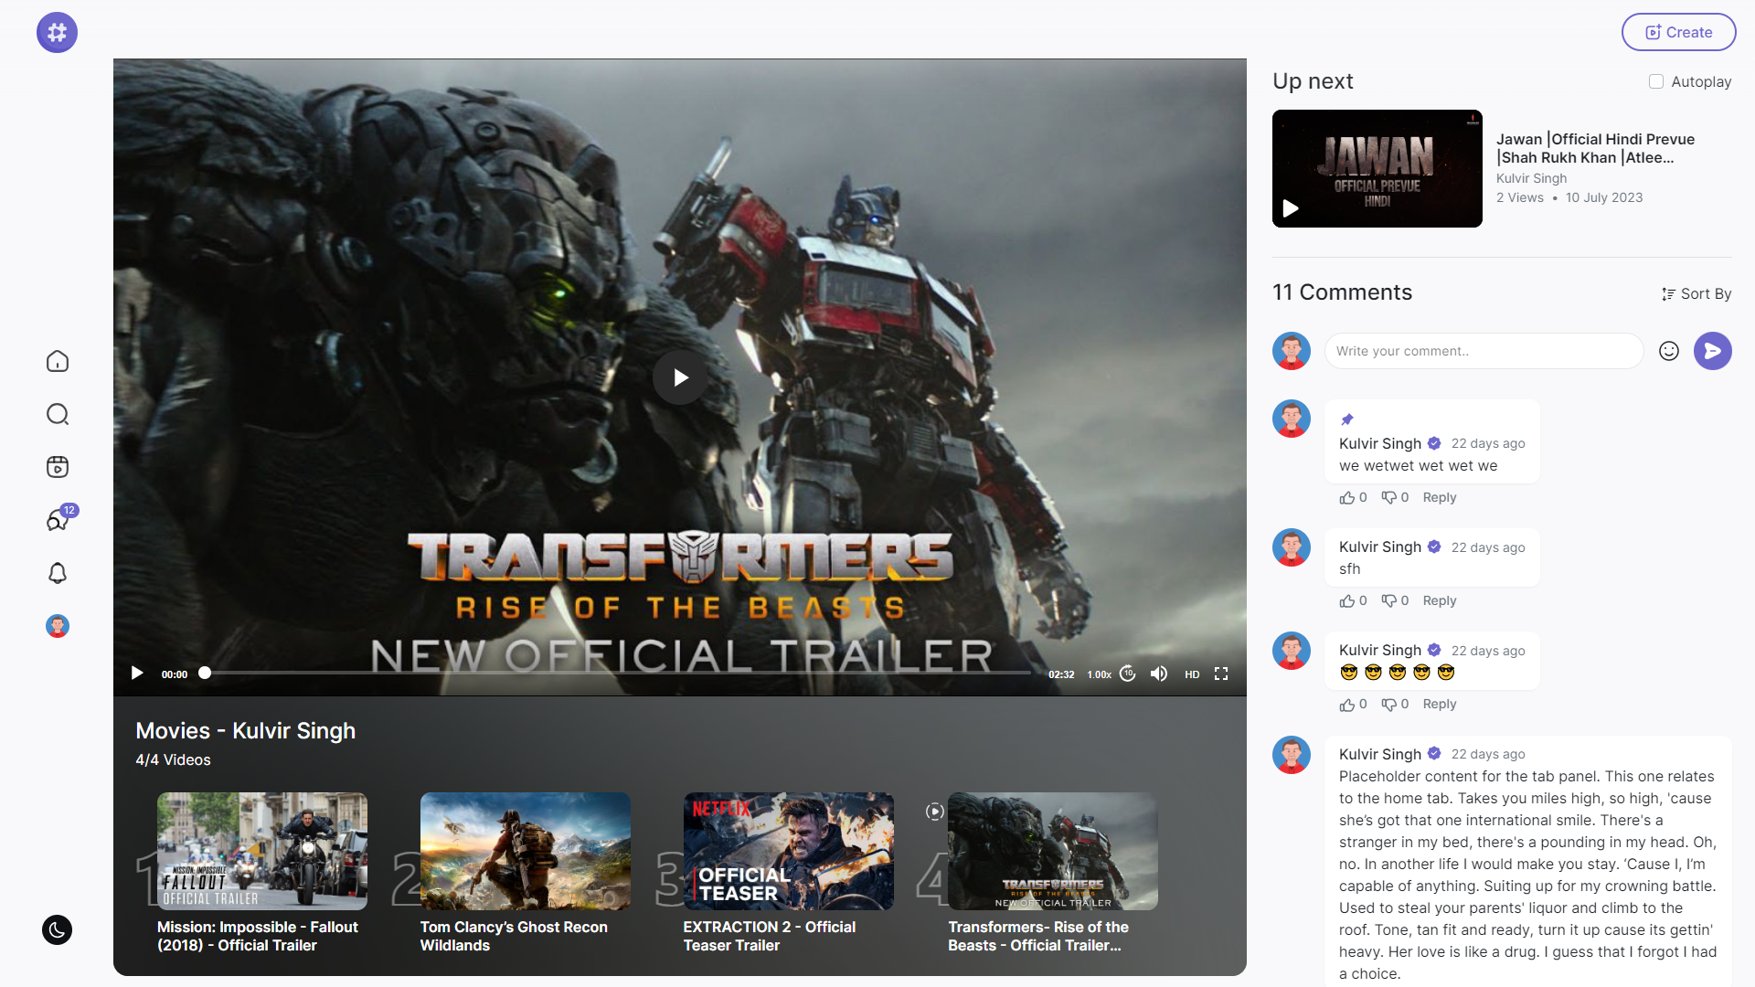Open the HD quality selector
This screenshot has width=1755, height=987.
1192,674
